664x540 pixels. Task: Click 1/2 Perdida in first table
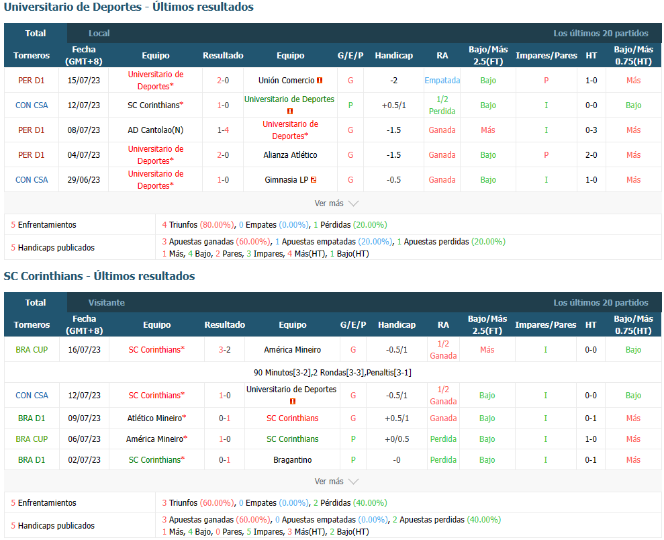tap(442, 105)
